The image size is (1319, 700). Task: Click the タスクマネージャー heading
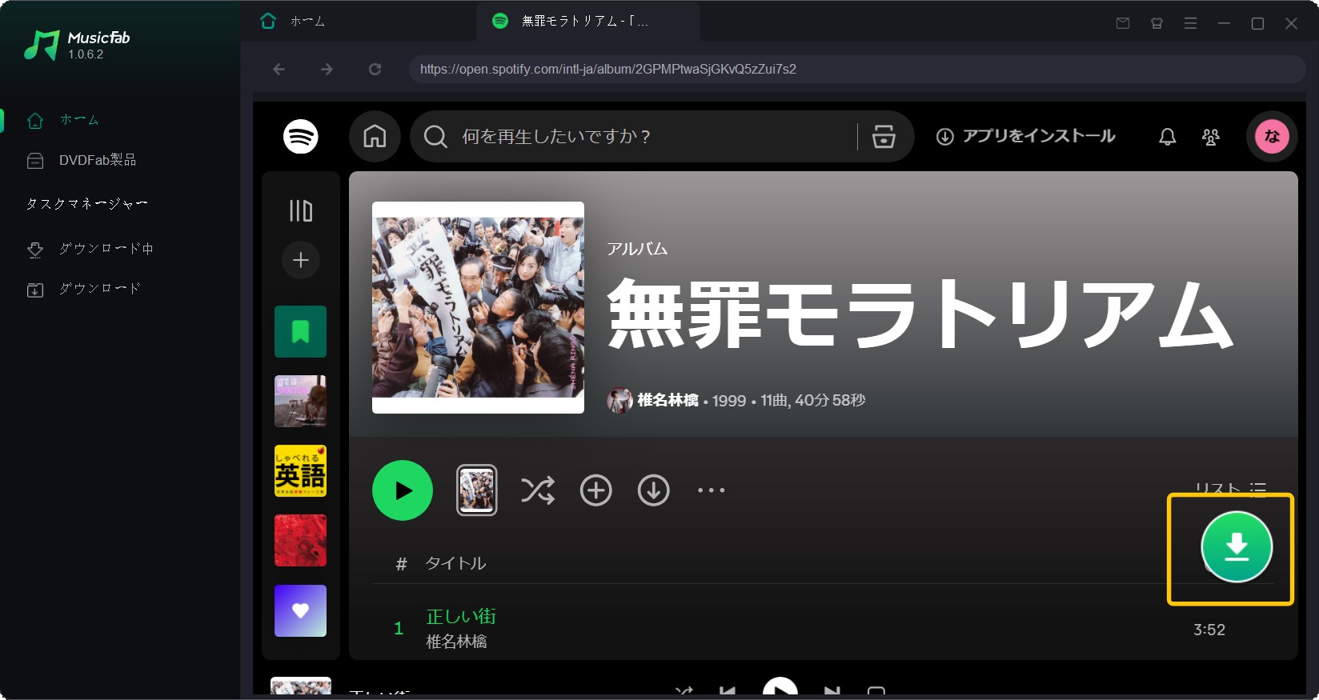86,204
